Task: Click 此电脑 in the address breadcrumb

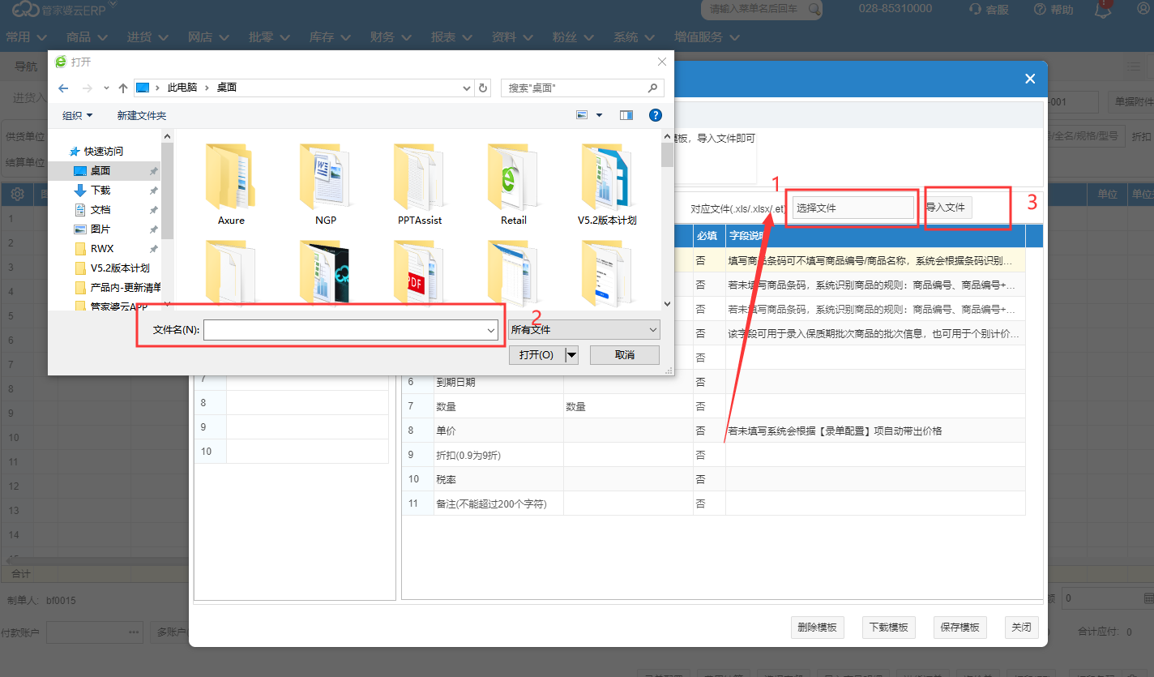Action: (182, 88)
